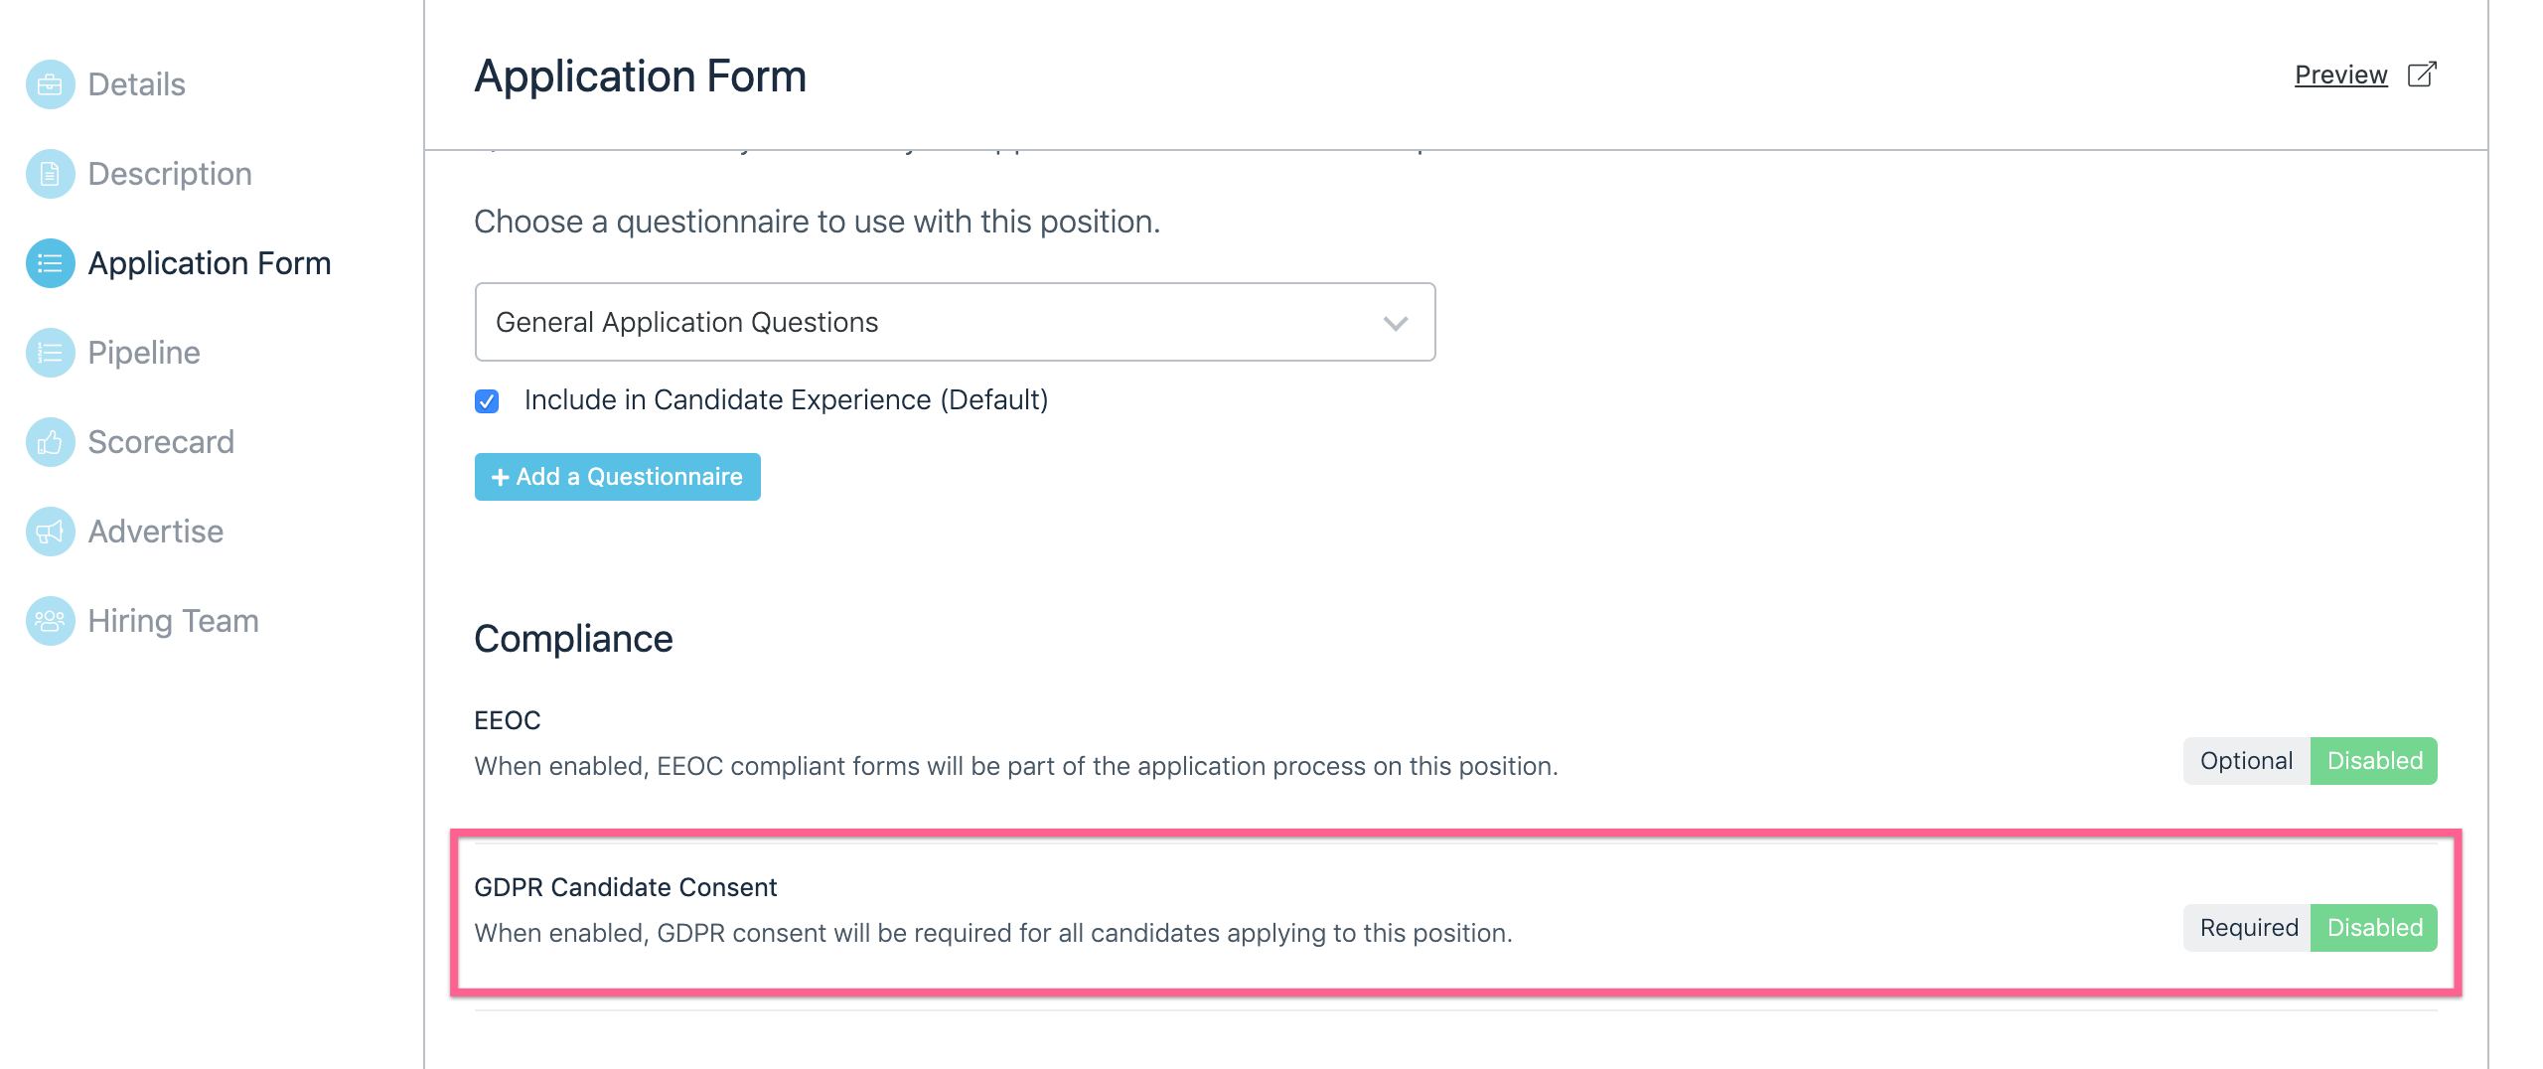The height and width of the screenshot is (1069, 2543).
Task: Toggle the EEOC Disabled switch
Action: (x=2374, y=761)
